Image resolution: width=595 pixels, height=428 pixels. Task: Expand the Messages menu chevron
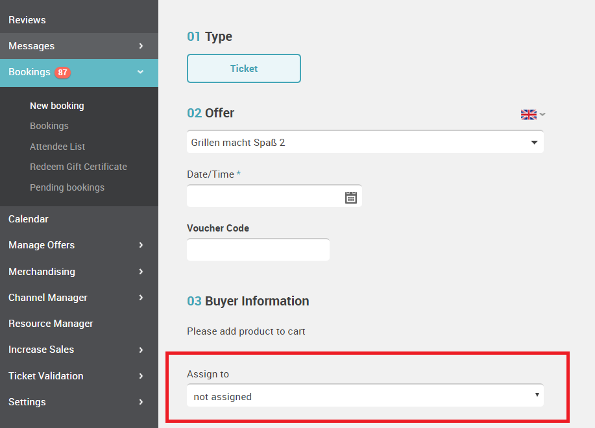(141, 46)
